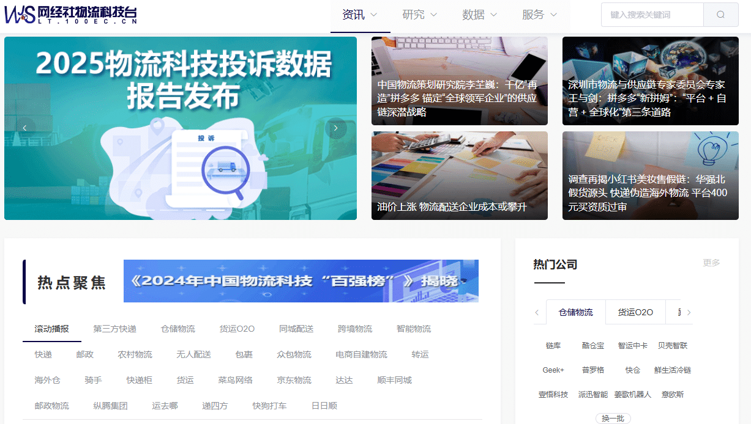Go to previous carousel slide arrow

coord(24,128)
